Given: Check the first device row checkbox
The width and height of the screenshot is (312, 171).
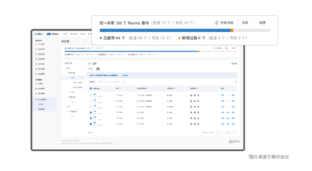Looking at the screenshot, I should click(91, 95).
